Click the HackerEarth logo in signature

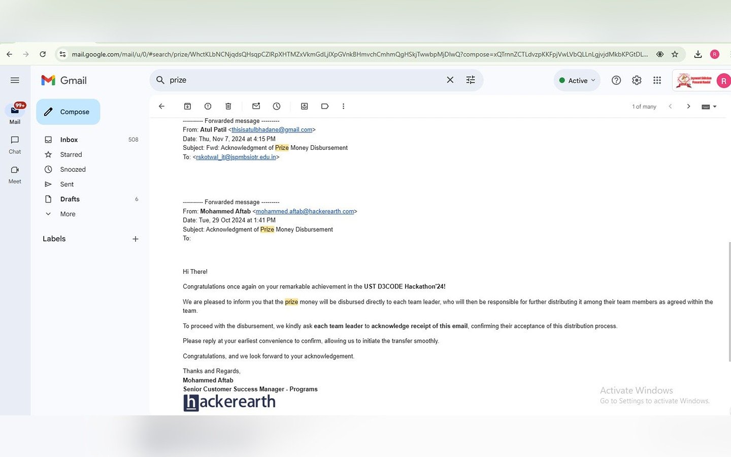click(229, 402)
